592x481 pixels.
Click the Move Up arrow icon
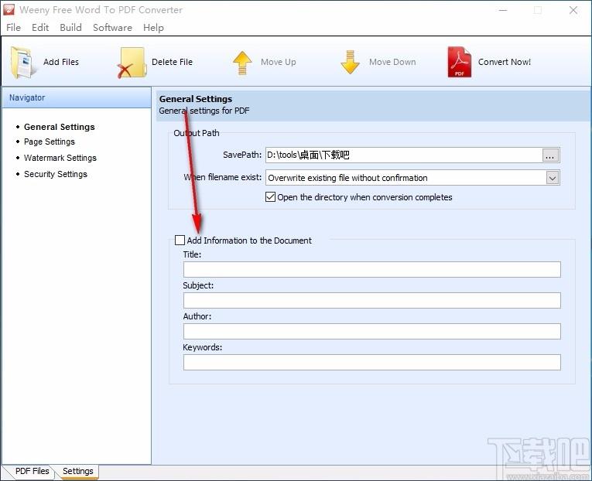[x=242, y=63]
